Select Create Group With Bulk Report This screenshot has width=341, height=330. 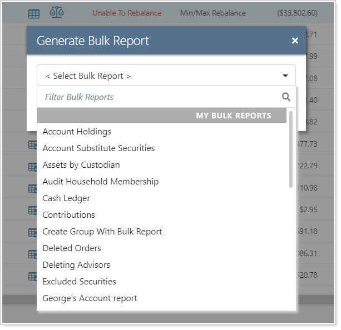coord(102,232)
